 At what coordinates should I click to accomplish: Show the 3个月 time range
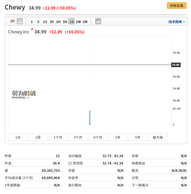click(78, 137)
